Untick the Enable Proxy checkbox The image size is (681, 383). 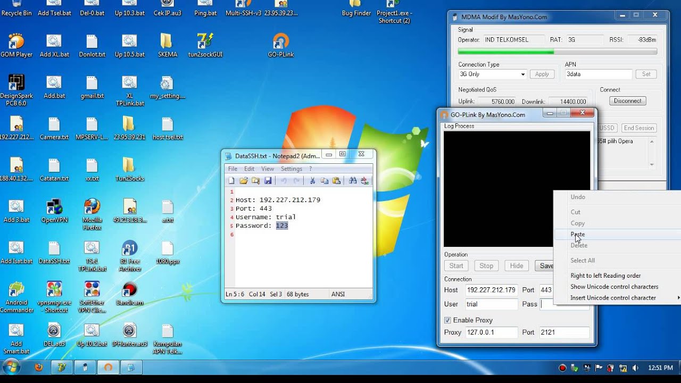coord(448,320)
